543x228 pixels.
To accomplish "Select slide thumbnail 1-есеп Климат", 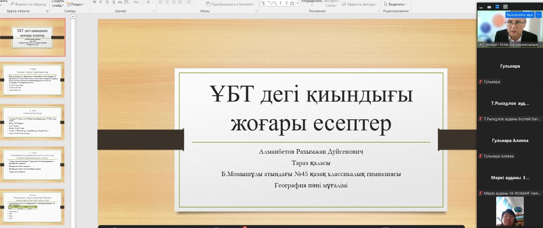I will pyautogui.click(x=32, y=80).
